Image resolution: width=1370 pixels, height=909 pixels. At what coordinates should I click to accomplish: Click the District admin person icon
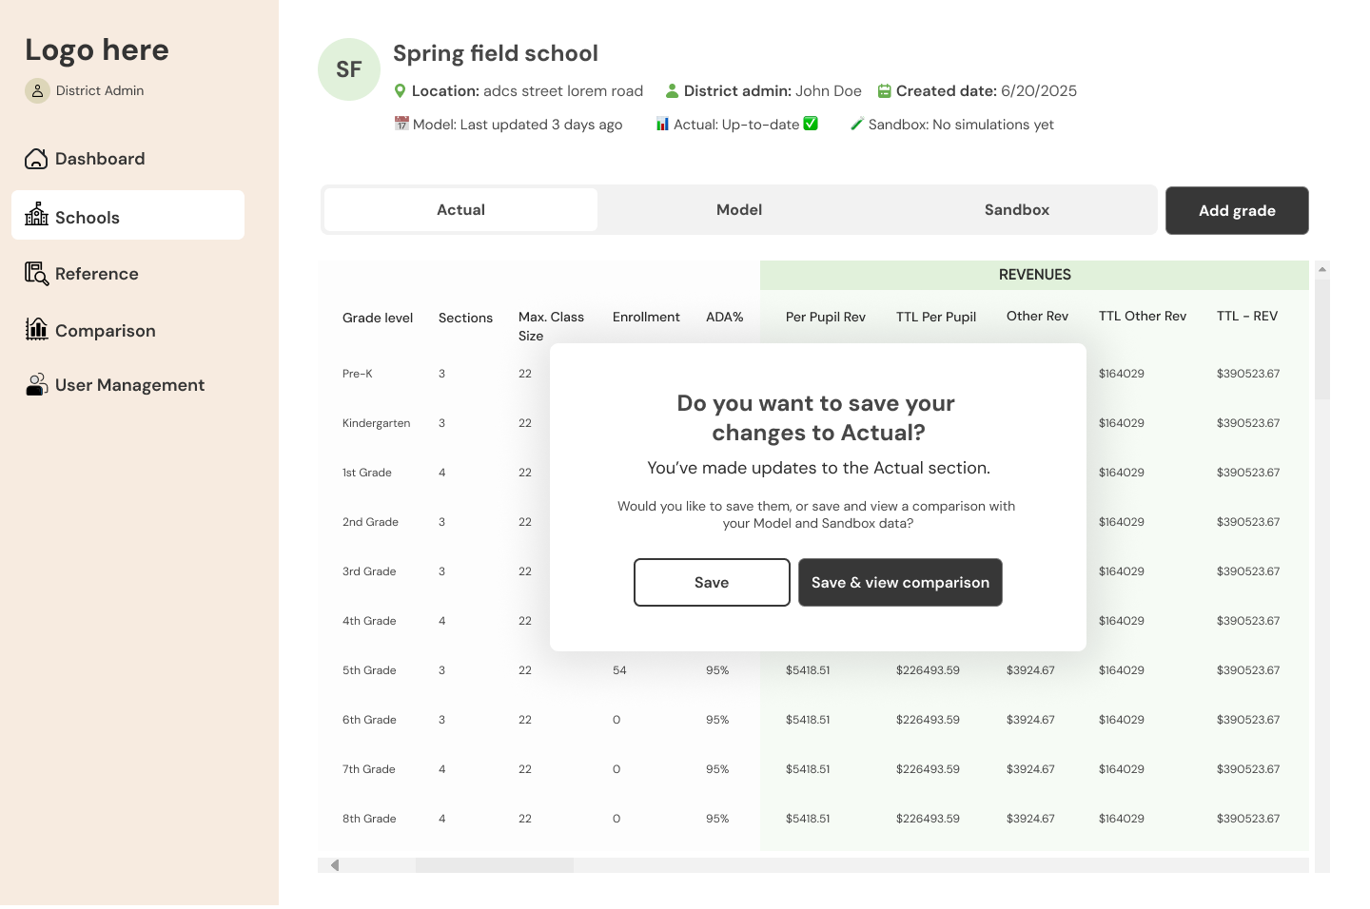click(672, 91)
